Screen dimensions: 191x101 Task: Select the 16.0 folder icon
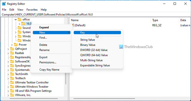[x=23, y=24]
